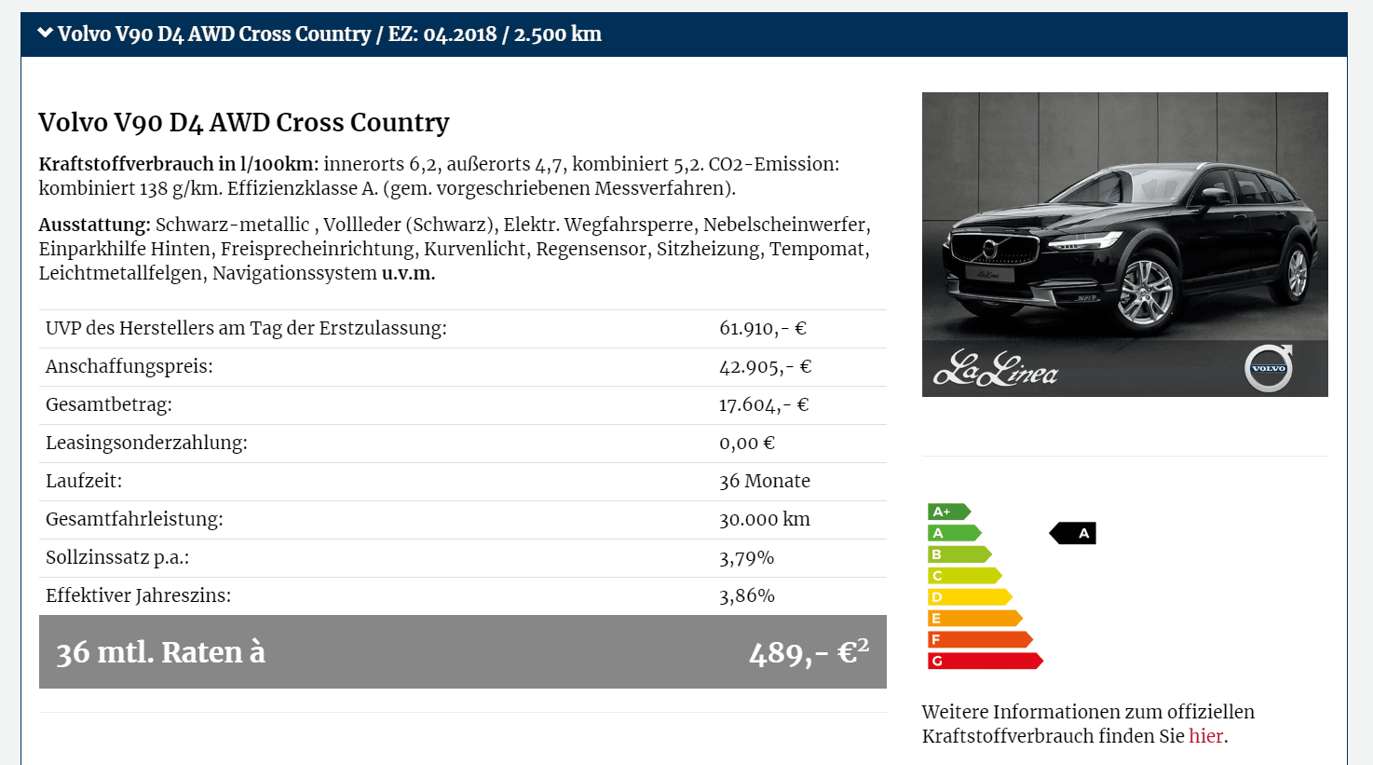Click 'Weitere Informationen zum offiziellen' text
The height and width of the screenshot is (765, 1373).
(x=1088, y=712)
